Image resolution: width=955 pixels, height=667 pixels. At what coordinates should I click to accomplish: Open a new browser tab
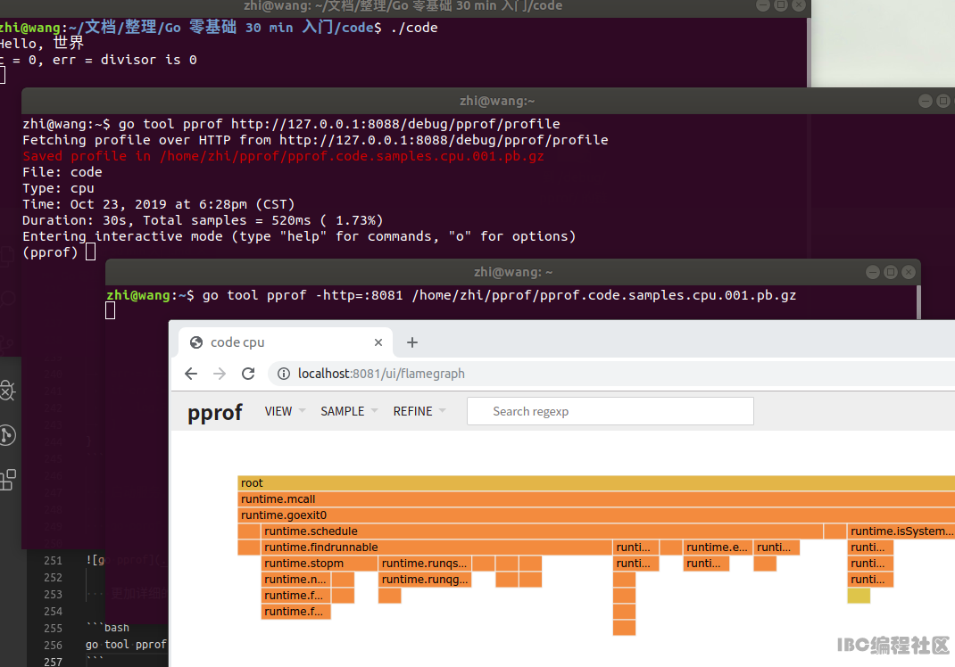click(412, 342)
